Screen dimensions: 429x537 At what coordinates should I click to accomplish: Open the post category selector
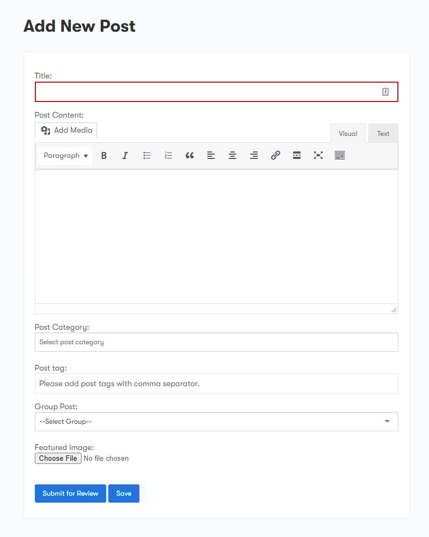[216, 342]
